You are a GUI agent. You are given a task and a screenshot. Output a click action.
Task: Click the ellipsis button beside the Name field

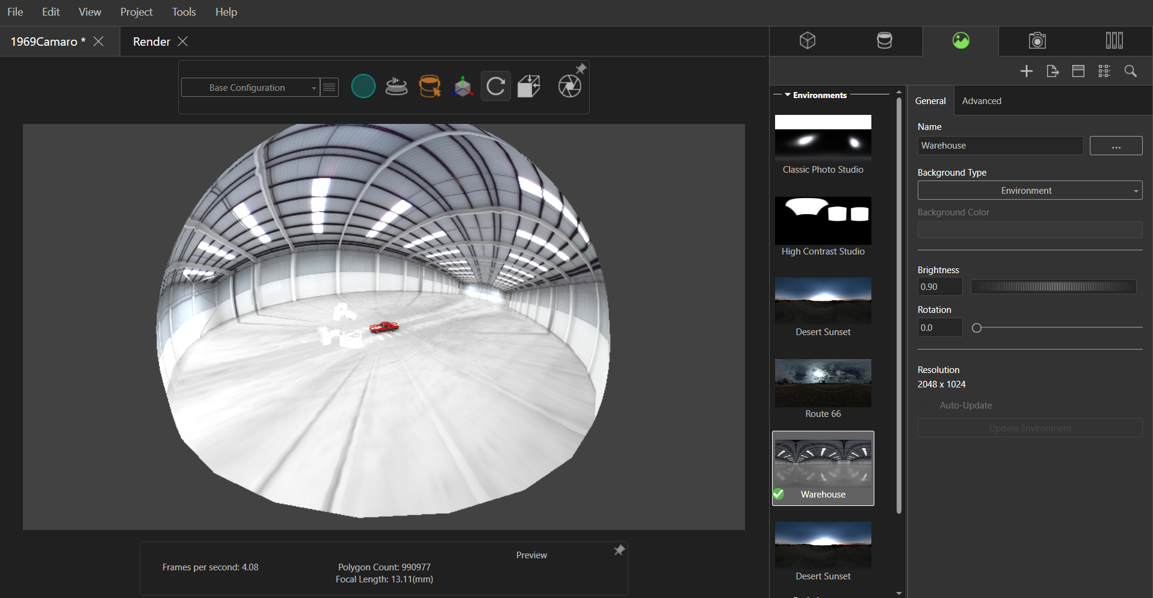pos(1116,145)
